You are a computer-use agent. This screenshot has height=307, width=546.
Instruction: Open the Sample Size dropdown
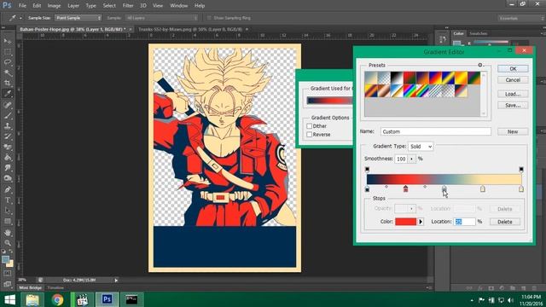coord(78,18)
